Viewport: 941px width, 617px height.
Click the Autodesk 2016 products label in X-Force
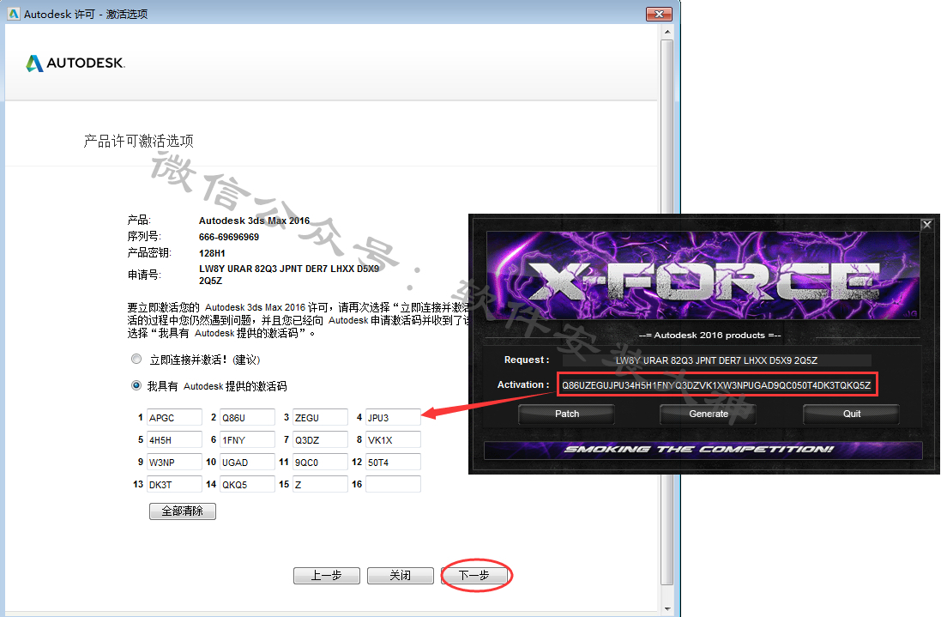pyautogui.click(x=709, y=335)
